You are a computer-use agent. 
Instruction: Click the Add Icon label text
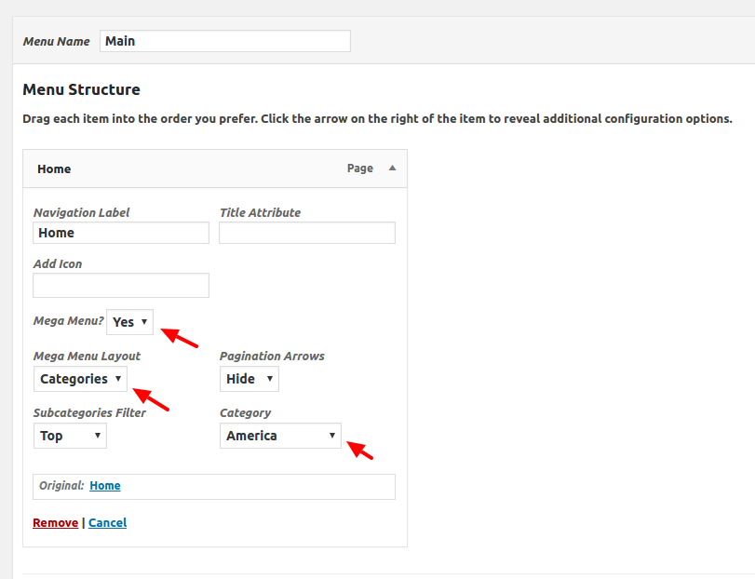pyautogui.click(x=58, y=264)
